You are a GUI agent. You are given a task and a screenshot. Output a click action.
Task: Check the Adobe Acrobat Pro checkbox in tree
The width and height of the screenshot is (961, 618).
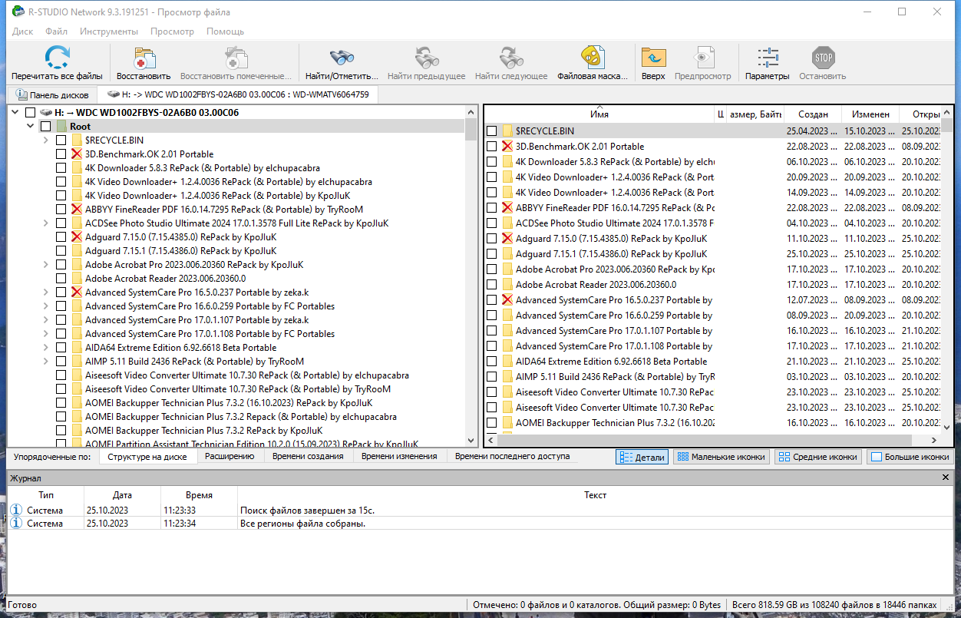(61, 265)
